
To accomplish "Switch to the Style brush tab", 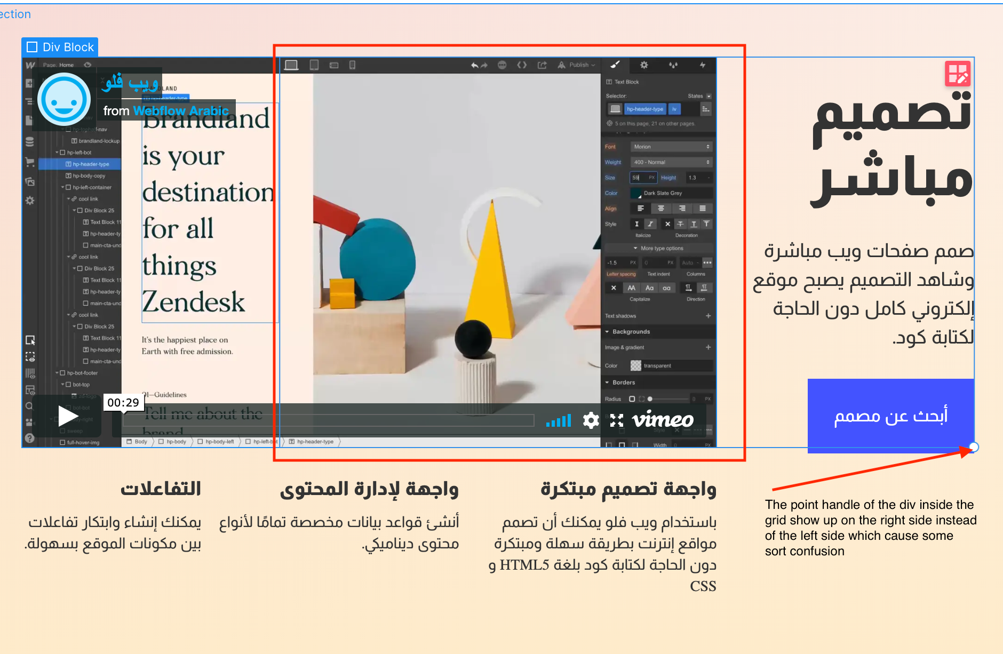I will pos(615,65).
